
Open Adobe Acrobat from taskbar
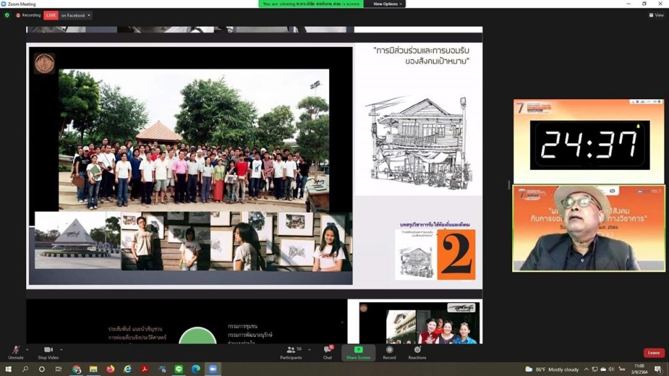click(144, 369)
